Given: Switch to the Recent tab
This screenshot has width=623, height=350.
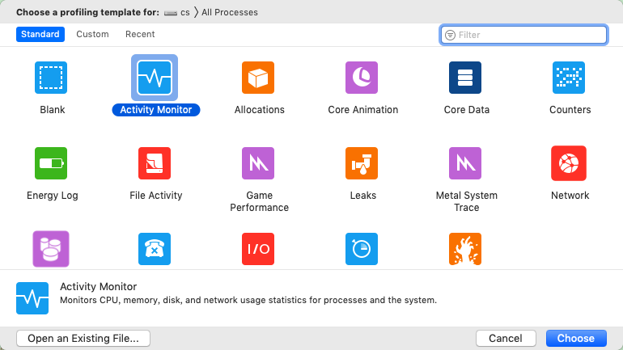Looking at the screenshot, I should click(x=140, y=34).
